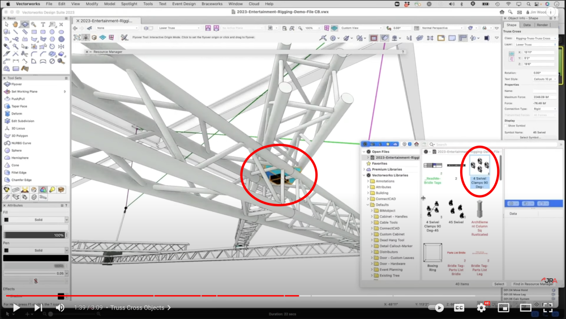This screenshot has width=566, height=319.
Task: Toggle closed captions on the video
Action: coord(459,308)
